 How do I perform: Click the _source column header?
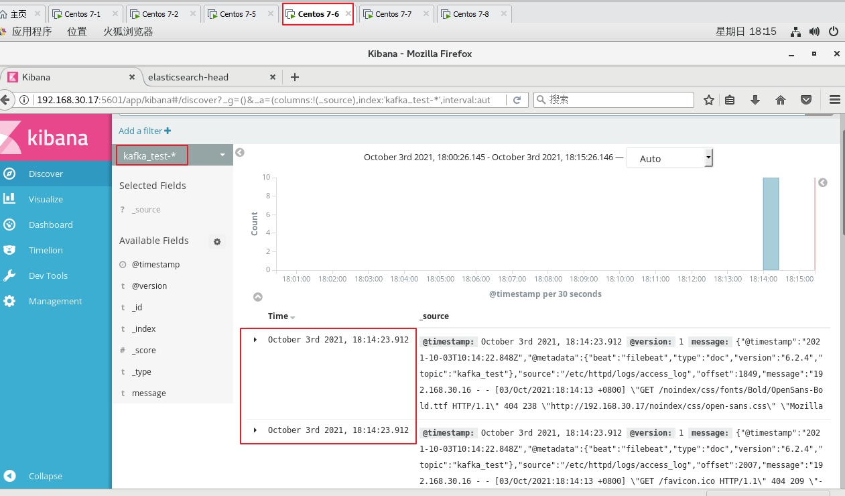[434, 316]
